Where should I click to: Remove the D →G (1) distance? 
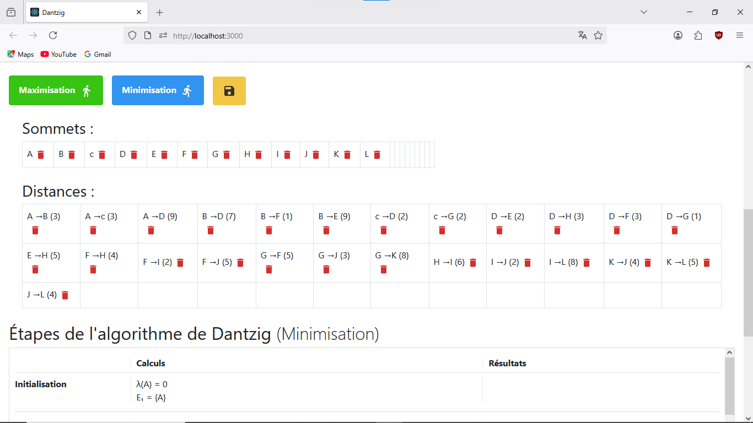(675, 230)
